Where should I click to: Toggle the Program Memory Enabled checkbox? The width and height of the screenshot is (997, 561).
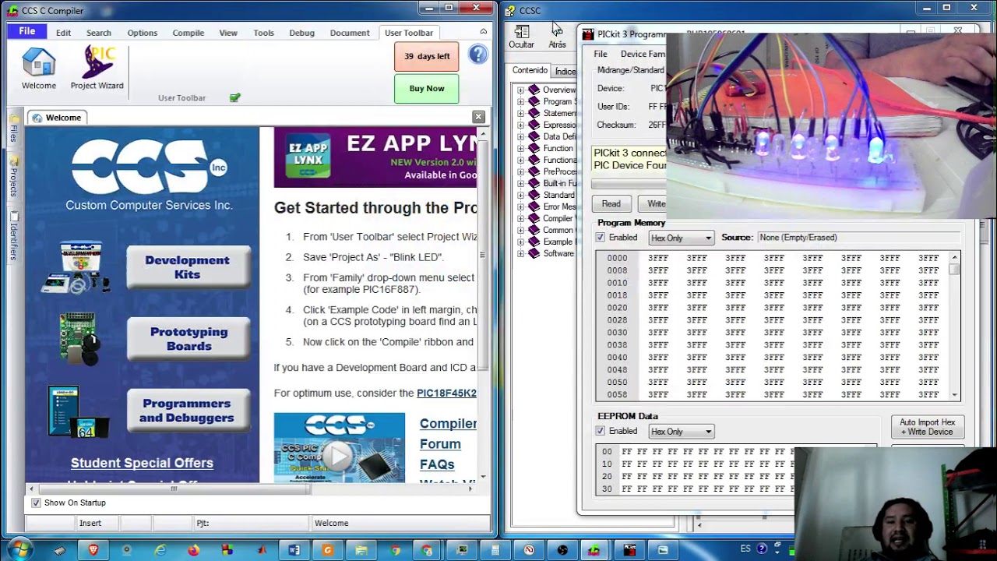[600, 238]
